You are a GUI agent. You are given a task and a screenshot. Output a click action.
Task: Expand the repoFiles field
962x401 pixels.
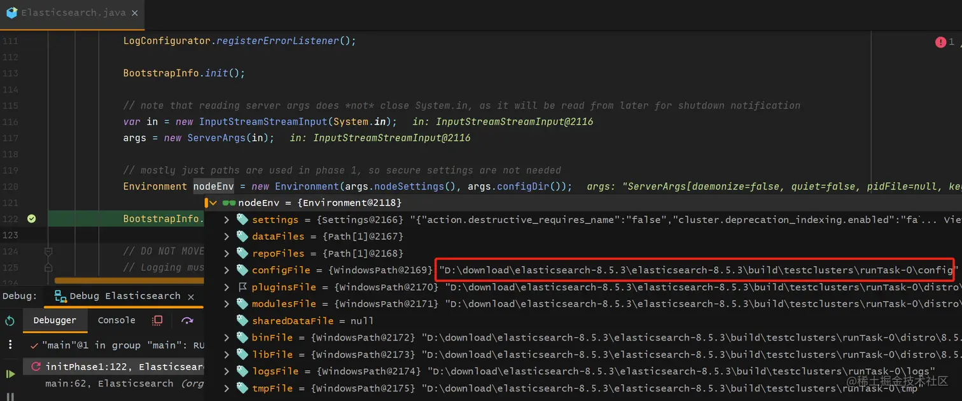(227, 253)
